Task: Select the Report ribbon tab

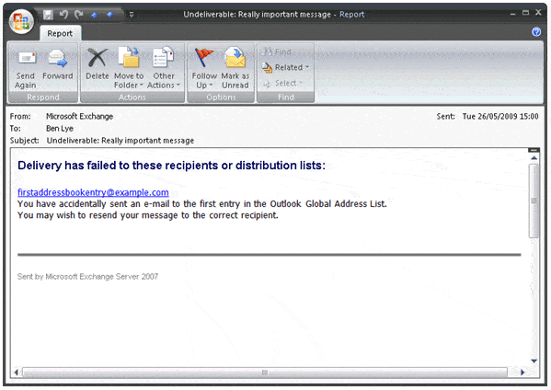Action: click(x=60, y=33)
